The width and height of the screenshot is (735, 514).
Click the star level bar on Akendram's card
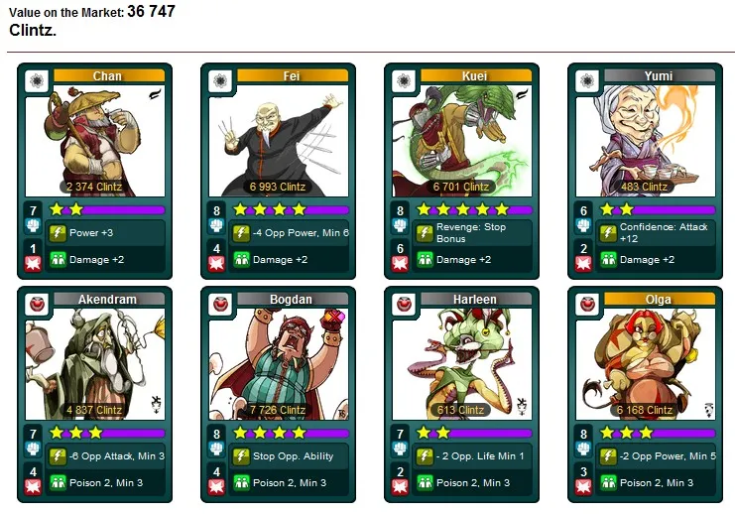[106, 433]
